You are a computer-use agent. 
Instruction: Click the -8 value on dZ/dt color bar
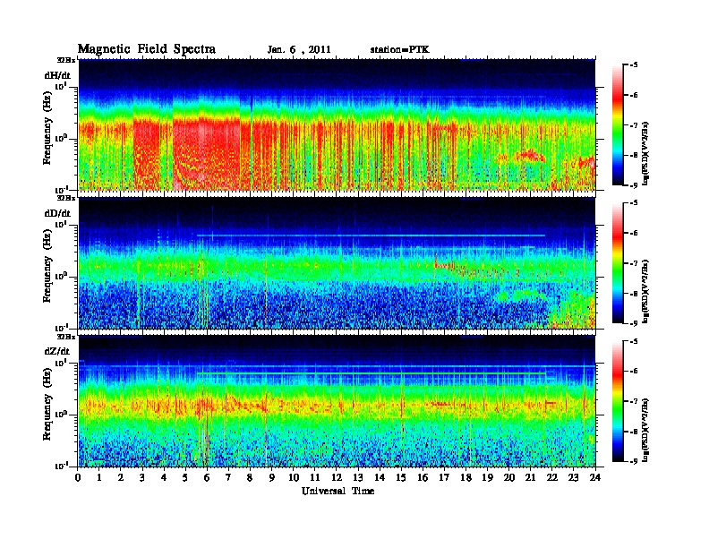(634, 432)
